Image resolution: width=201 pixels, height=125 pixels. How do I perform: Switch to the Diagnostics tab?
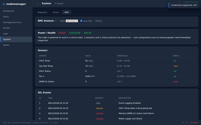tap(42, 12)
